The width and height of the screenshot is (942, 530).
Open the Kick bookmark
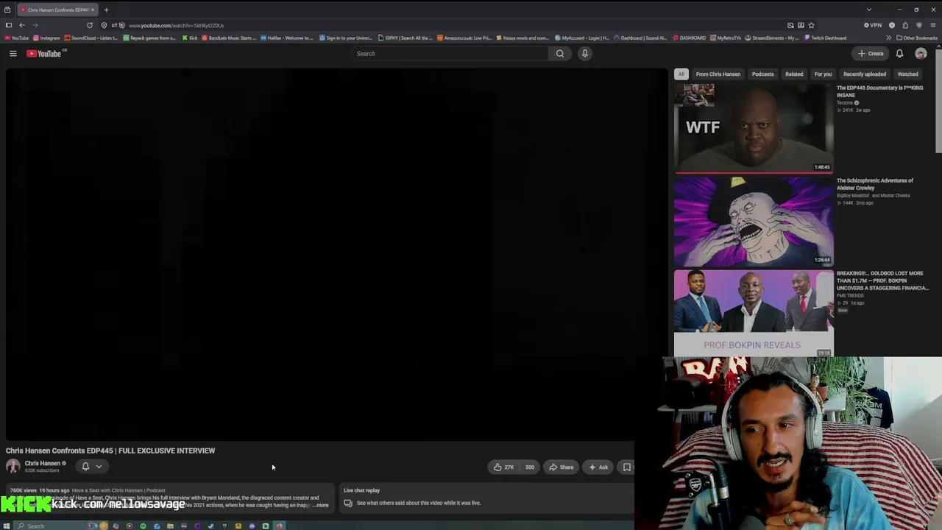coord(190,38)
